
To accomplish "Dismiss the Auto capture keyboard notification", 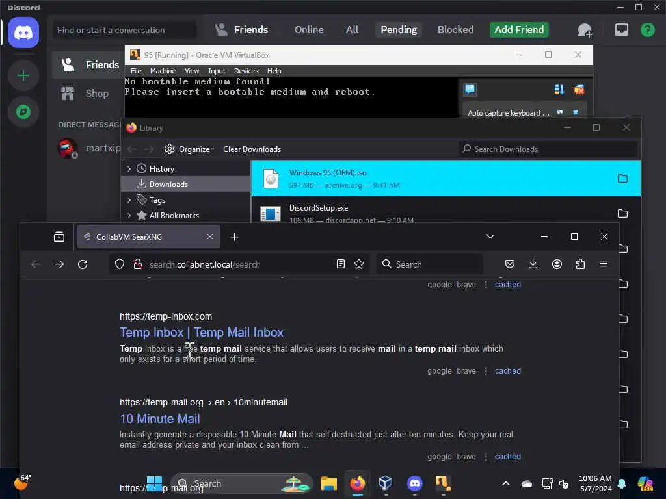I will pos(576,112).
